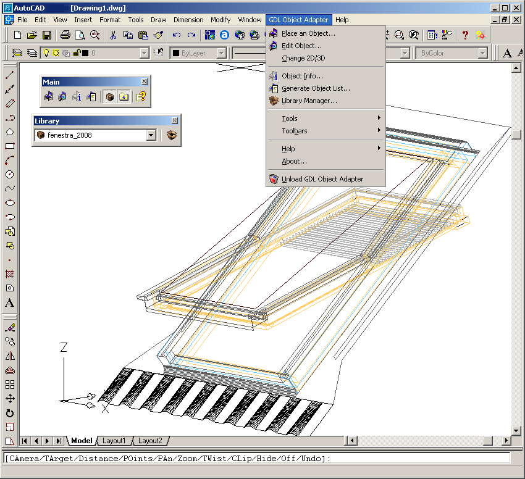The width and height of the screenshot is (525, 479).
Task: Switch to the Layout1 tab
Action: point(114,441)
